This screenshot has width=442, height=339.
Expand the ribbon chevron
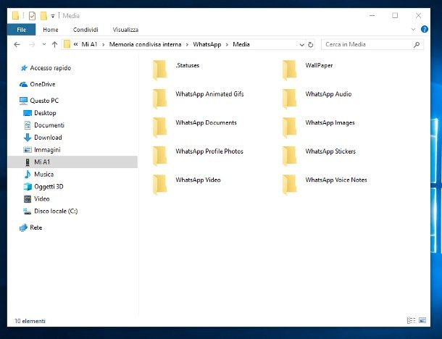[413, 29]
